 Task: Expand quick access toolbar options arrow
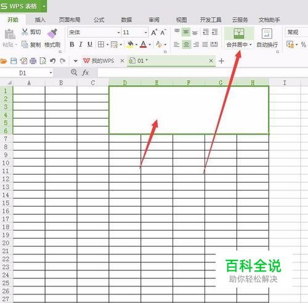(x=76, y=61)
